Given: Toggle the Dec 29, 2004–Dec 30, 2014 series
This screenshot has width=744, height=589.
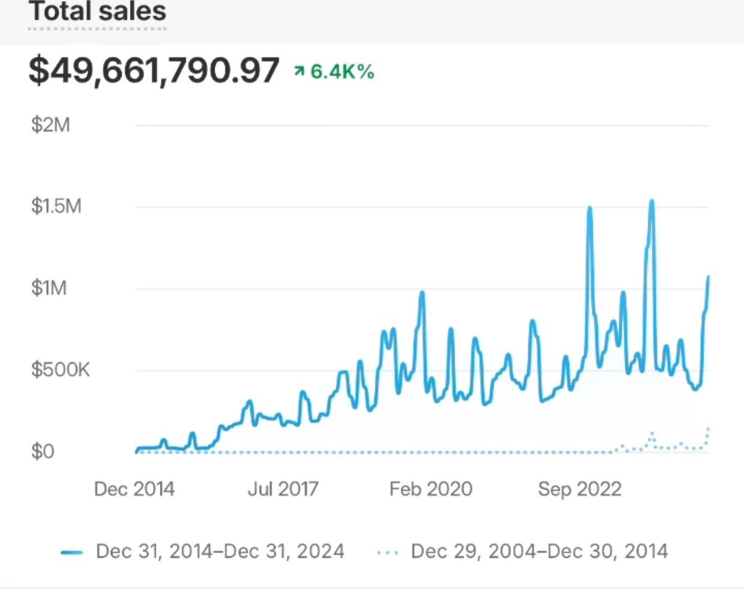Looking at the screenshot, I should click(539, 551).
